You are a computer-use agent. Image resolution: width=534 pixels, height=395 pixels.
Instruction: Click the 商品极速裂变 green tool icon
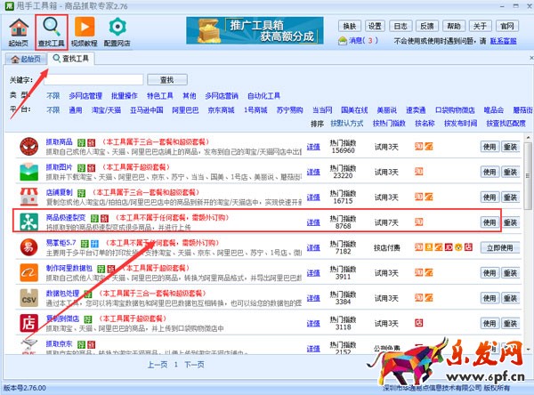pos(29,222)
